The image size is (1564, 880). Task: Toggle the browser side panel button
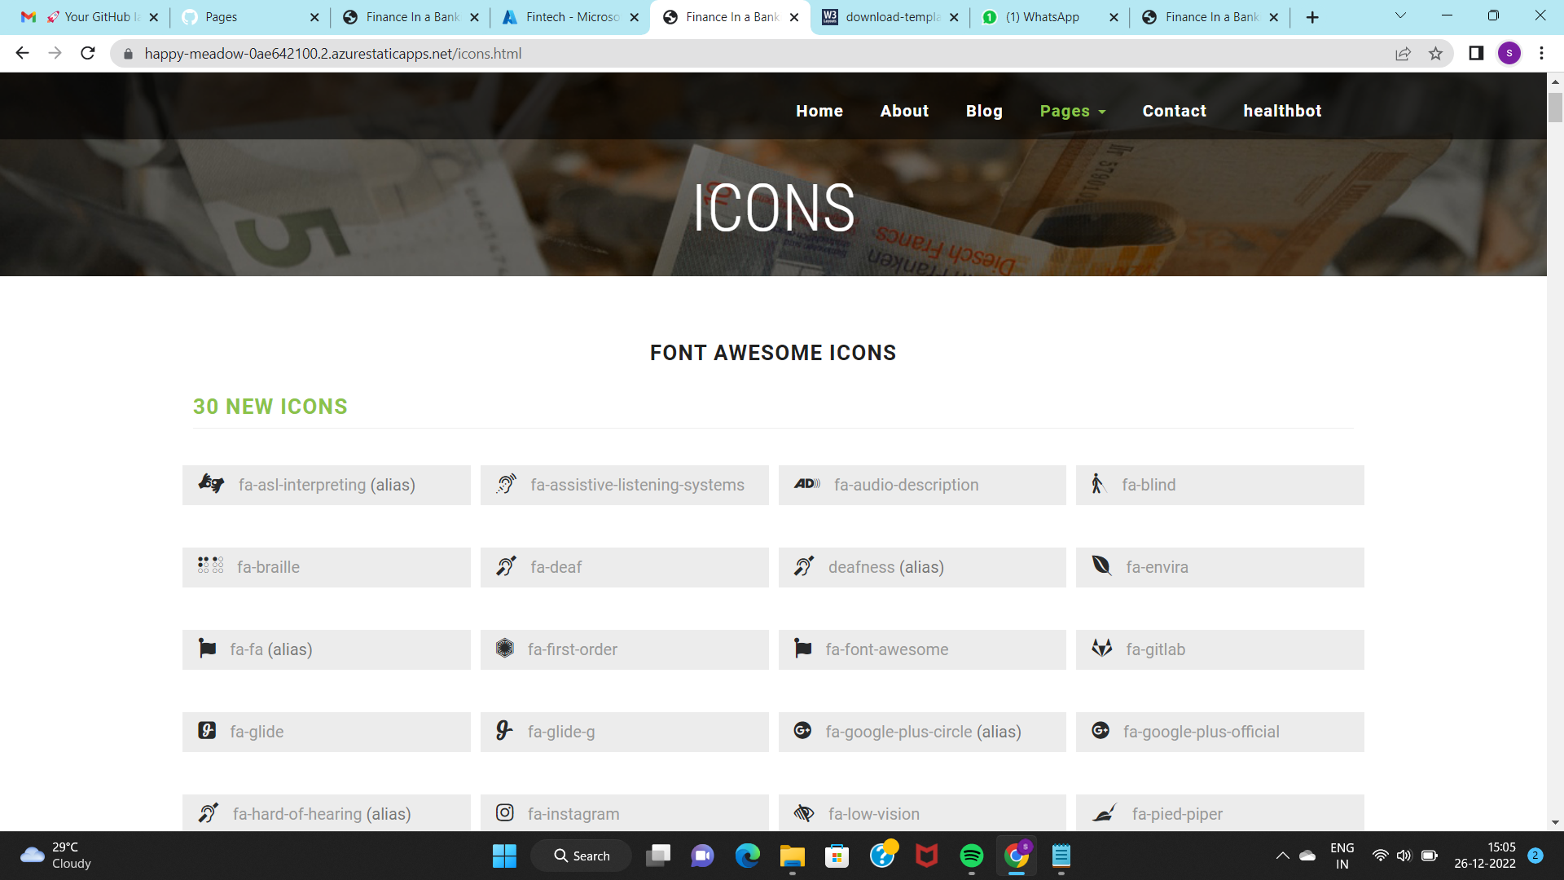(x=1475, y=54)
